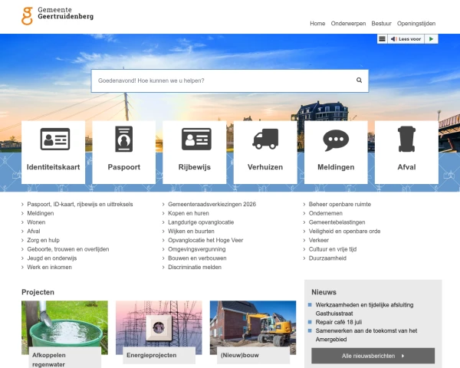The width and height of the screenshot is (460, 368).
Task: Open the Afval bin tile
Action: coord(406,153)
